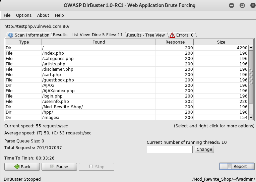The height and width of the screenshot is (182, 256).
Task: Switch to the Scan Information tab
Action: pyautogui.click(x=29, y=35)
